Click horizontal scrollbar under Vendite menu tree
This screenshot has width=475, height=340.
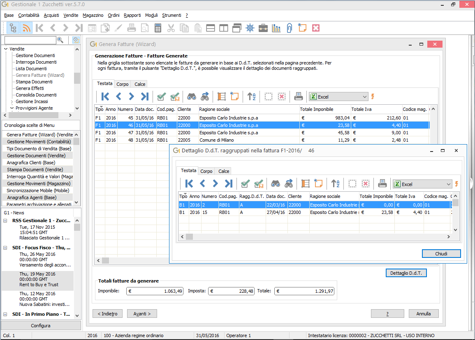coord(37,115)
